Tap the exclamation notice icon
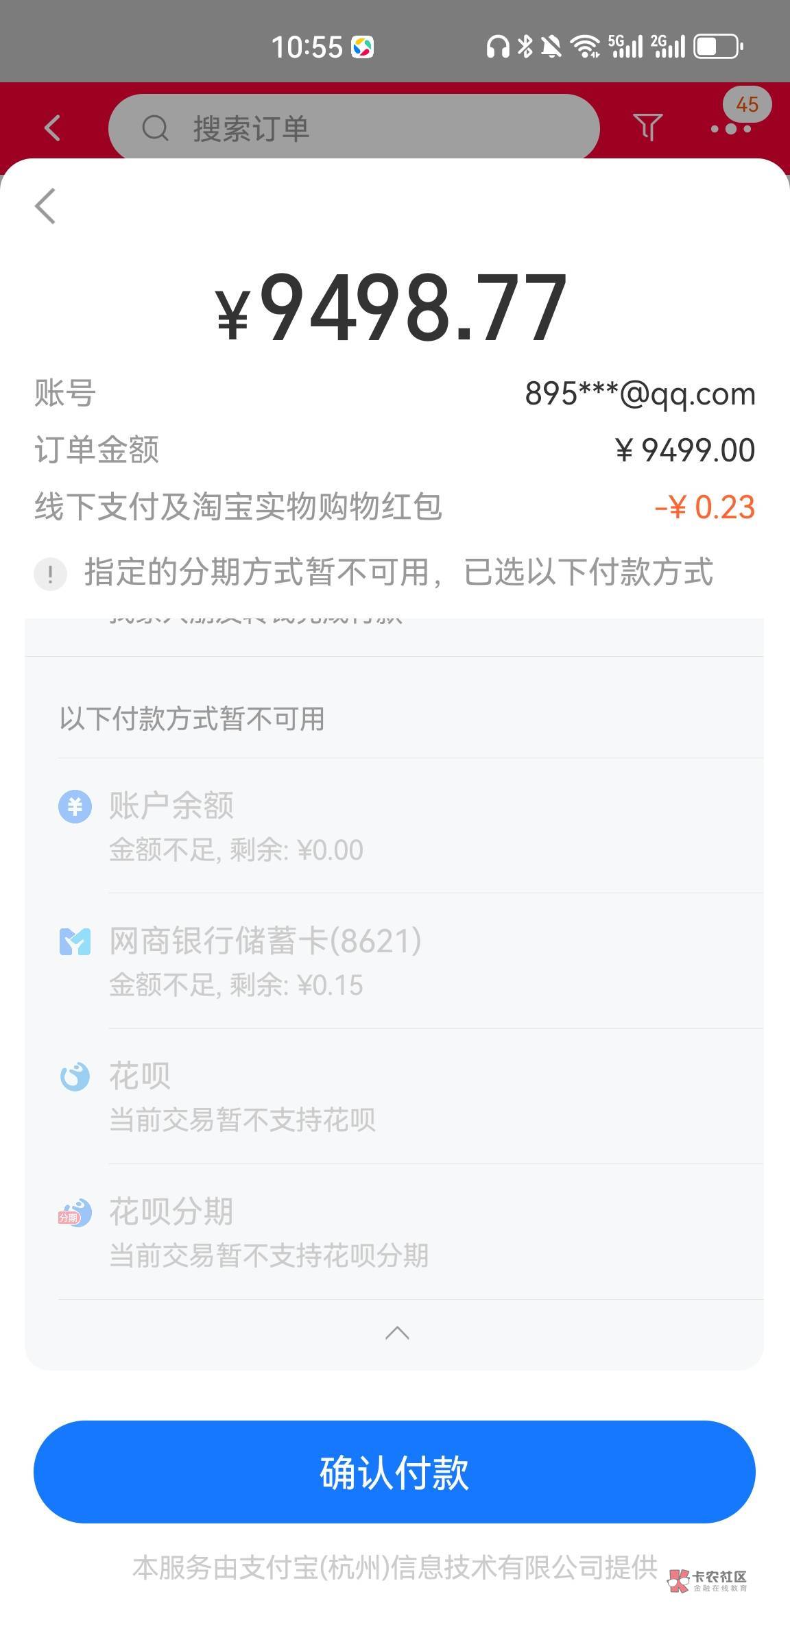 point(51,574)
